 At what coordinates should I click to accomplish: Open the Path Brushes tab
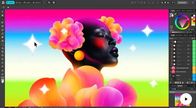tap(179, 35)
